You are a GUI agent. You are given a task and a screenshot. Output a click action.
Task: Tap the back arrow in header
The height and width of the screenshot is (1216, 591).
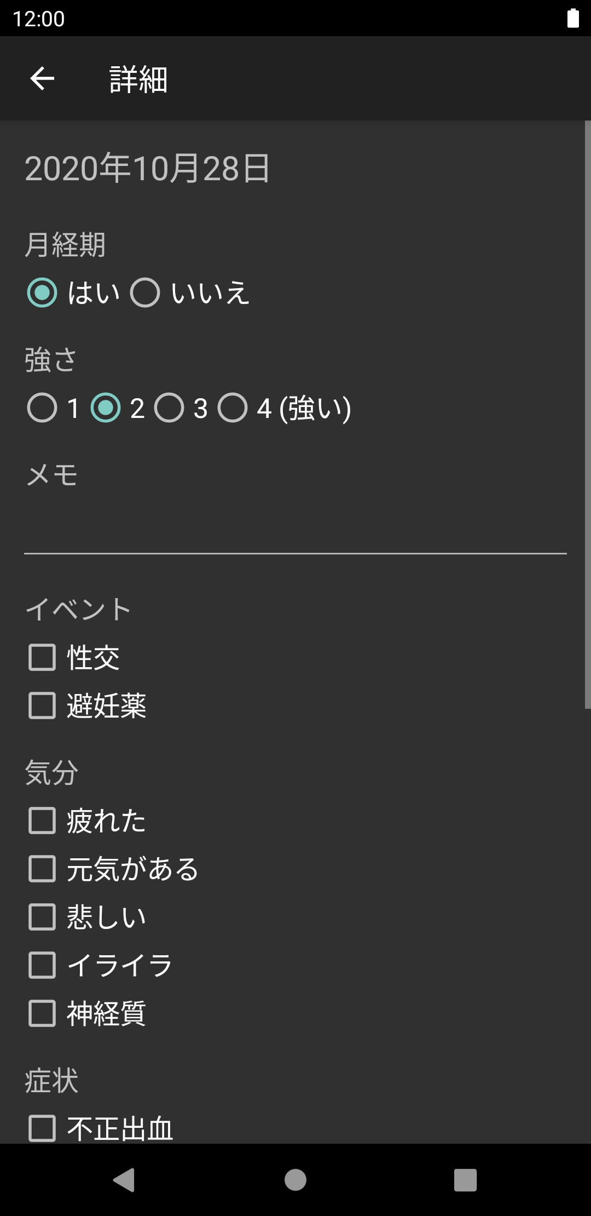42,79
